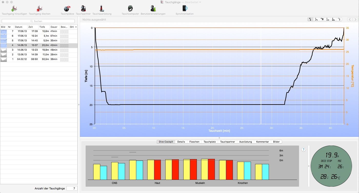Click the Tauchgang löschen icon
This screenshot has height=193, width=359.
(x=39, y=9)
